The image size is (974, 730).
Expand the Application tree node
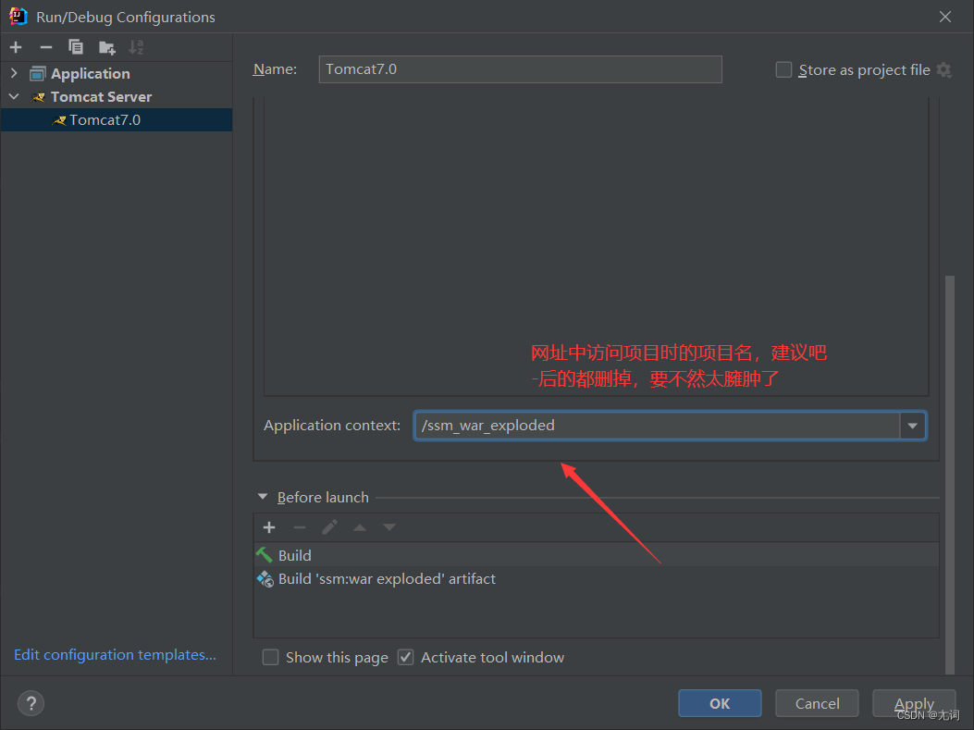(x=14, y=73)
